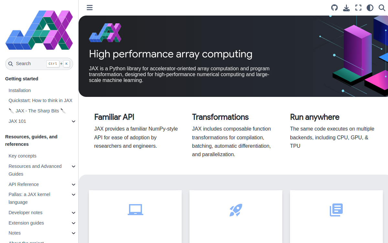Open the JAX 101 section
The height and width of the screenshot is (243, 388).
pyautogui.click(x=17, y=121)
